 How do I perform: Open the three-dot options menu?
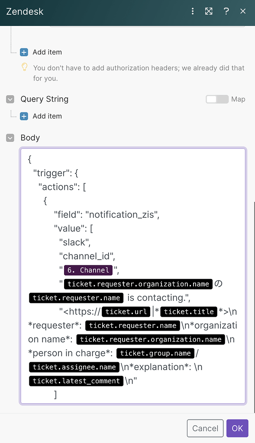[x=192, y=11]
